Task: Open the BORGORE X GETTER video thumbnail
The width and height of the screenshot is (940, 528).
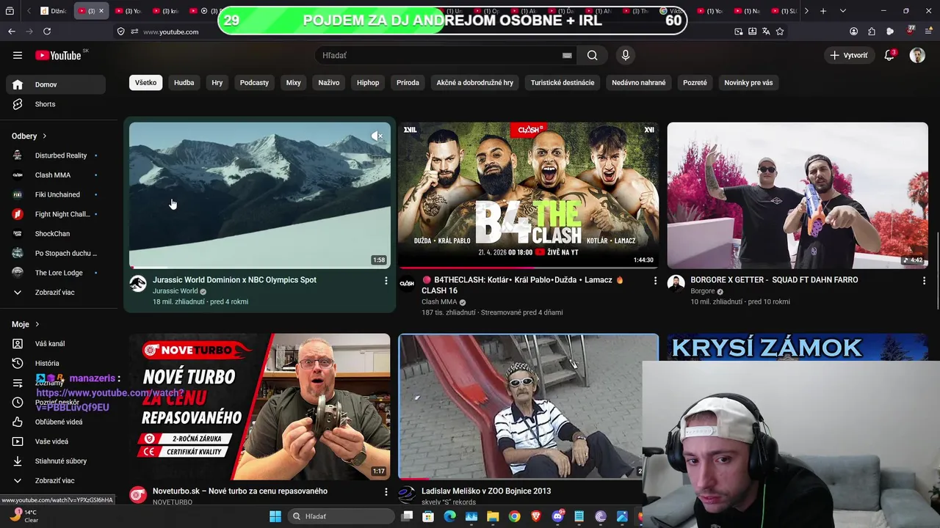Action: [x=798, y=195]
